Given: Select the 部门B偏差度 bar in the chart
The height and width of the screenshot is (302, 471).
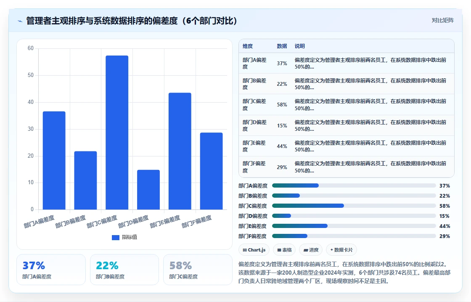Looking at the screenshot, I should point(86,180).
